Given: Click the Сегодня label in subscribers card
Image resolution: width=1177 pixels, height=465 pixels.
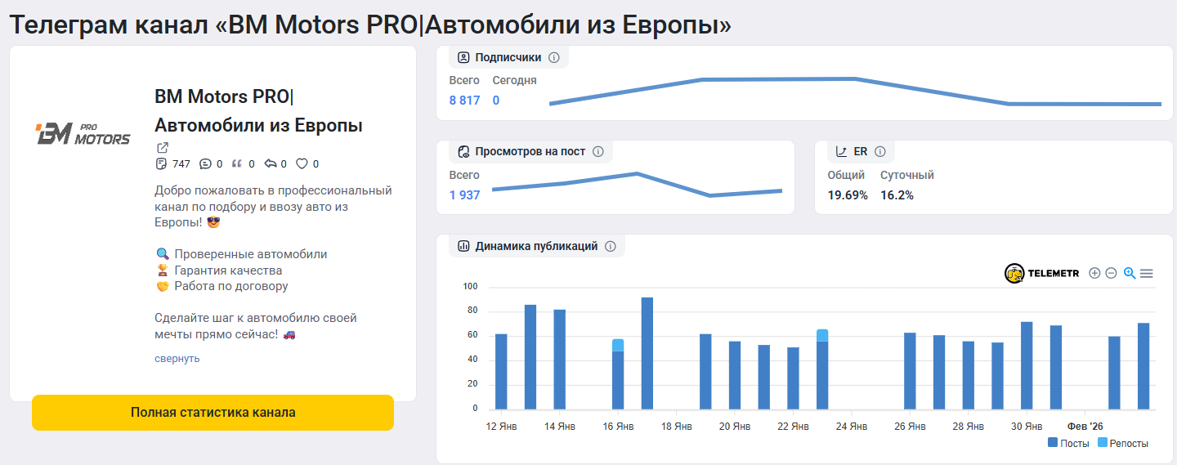Looking at the screenshot, I should click(x=514, y=80).
